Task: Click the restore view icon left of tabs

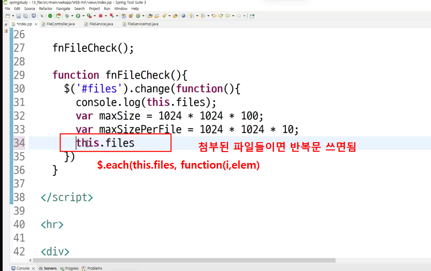Action: 6,25
